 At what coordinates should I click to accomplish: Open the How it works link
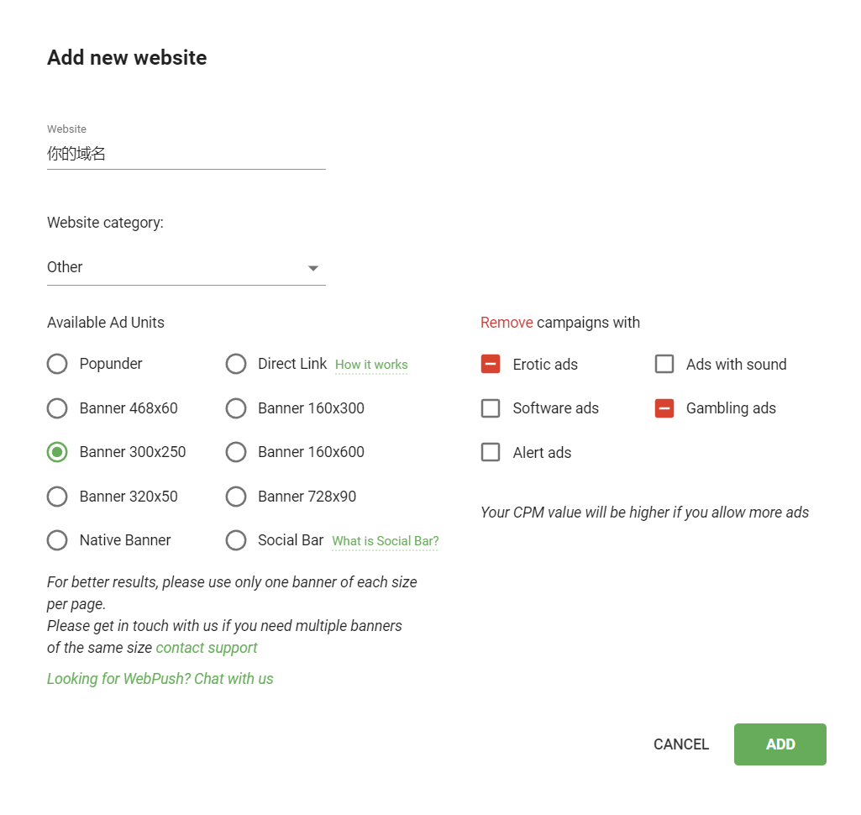pos(371,365)
